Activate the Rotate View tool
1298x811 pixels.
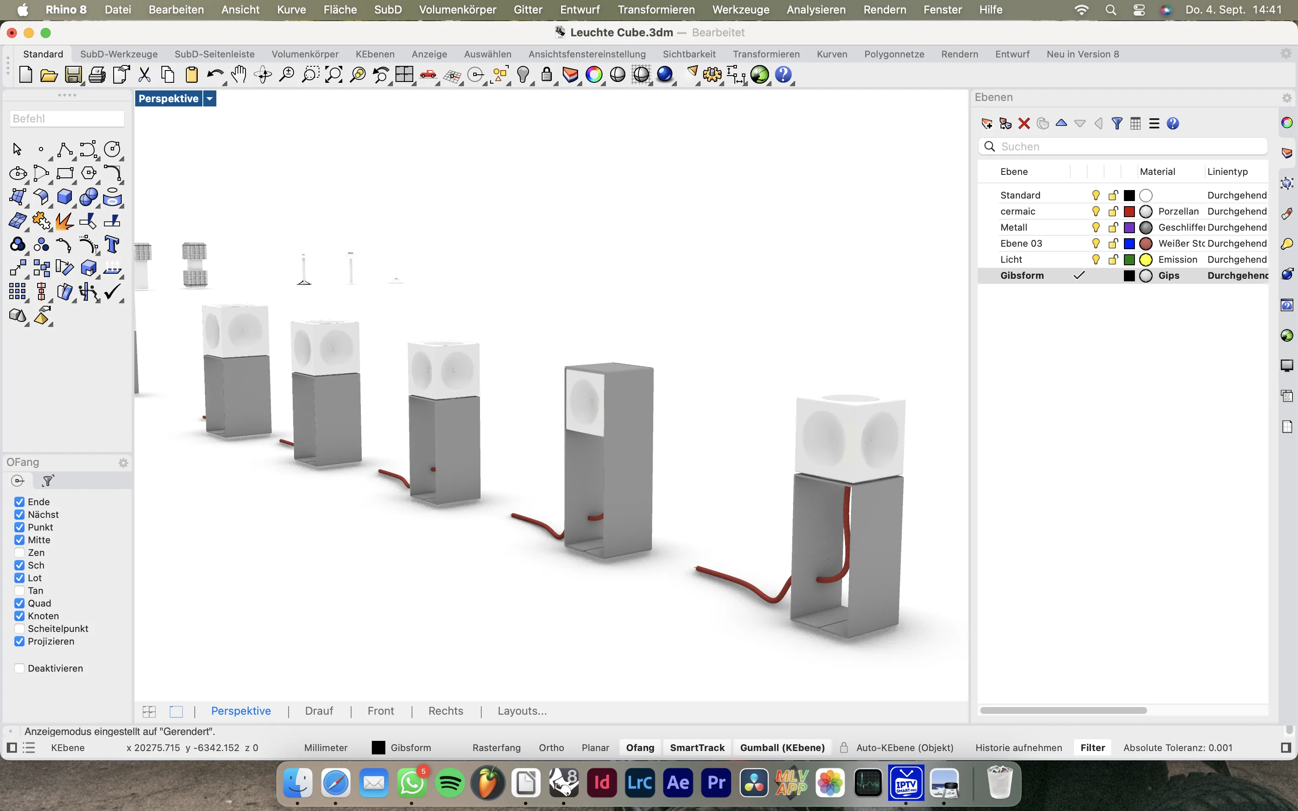263,75
